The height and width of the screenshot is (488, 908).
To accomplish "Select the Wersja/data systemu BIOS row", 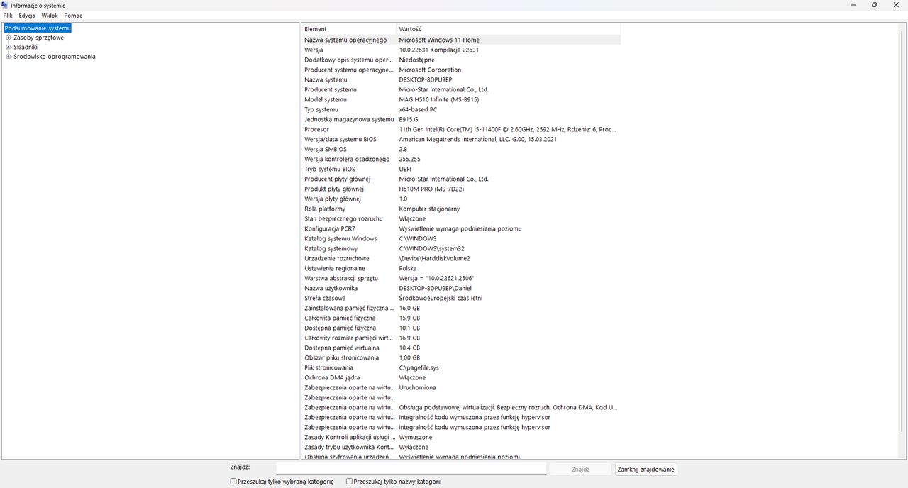I will point(461,140).
